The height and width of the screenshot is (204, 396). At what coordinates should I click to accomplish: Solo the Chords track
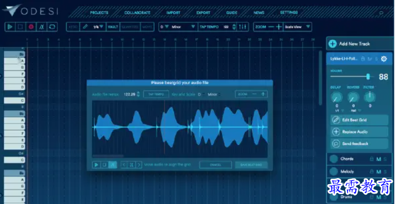click(385, 159)
